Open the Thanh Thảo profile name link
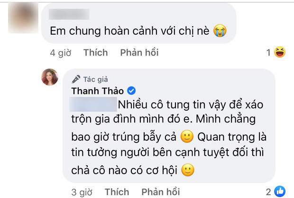294x198 pixels. [99, 90]
